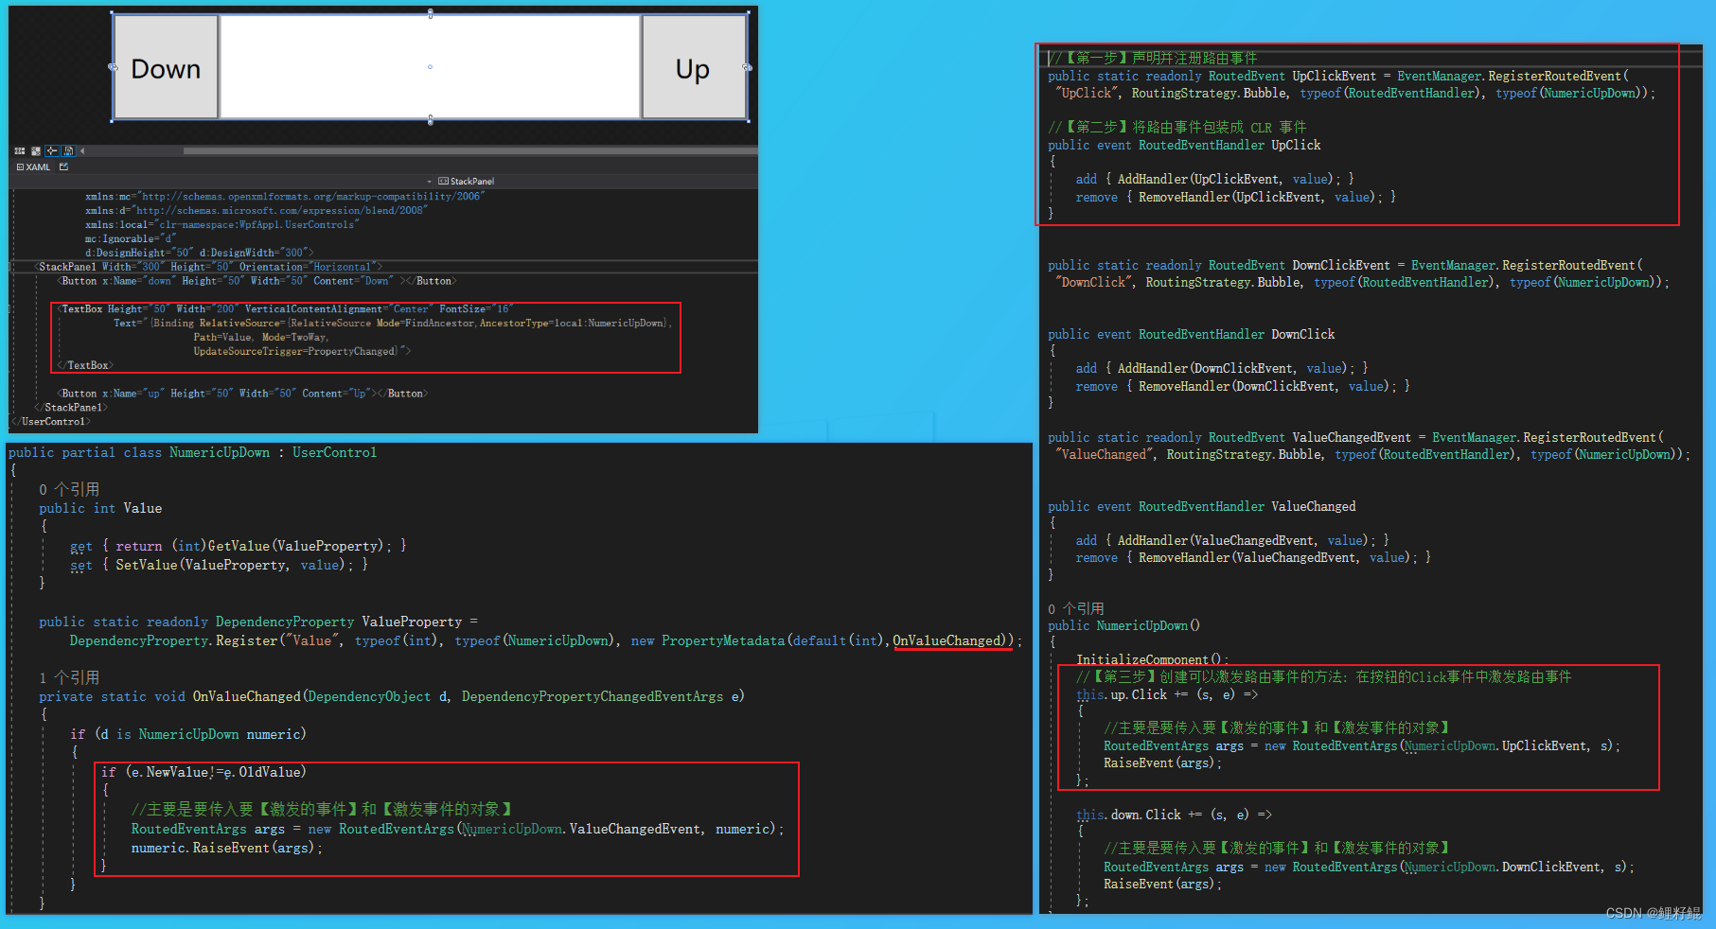
Task: Click the '1 个引用' CodeLens above OnValueChanged
Action: [69, 677]
